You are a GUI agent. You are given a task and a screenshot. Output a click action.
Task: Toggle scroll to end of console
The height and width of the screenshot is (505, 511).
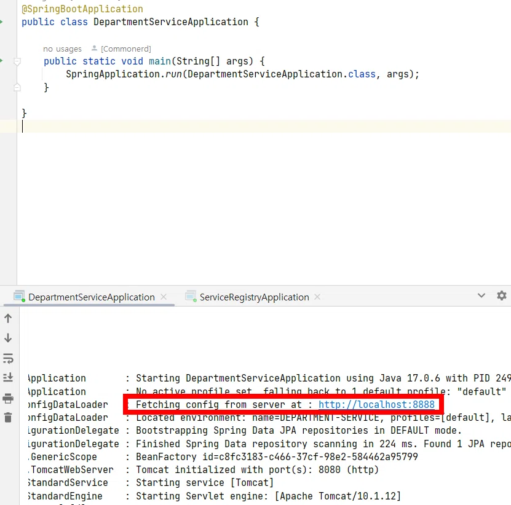pos(8,377)
